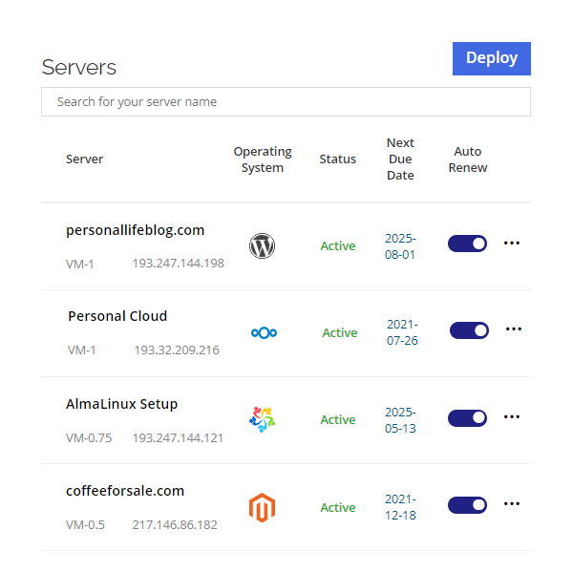Click the WordPress icon for personallifeblog.com

(262, 246)
